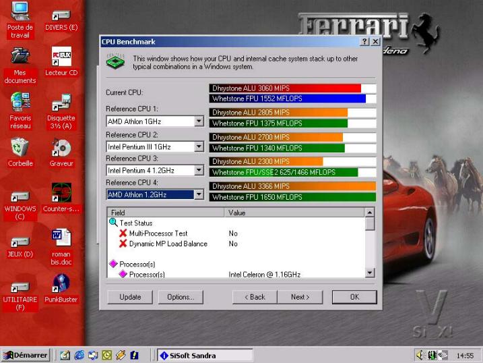
Task: Open the Reference CPU 4 dropdown arrow
Action: [199, 195]
